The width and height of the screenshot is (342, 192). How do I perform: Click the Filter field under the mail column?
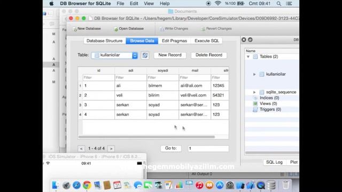pyautogui.click(x=195, y=77)
